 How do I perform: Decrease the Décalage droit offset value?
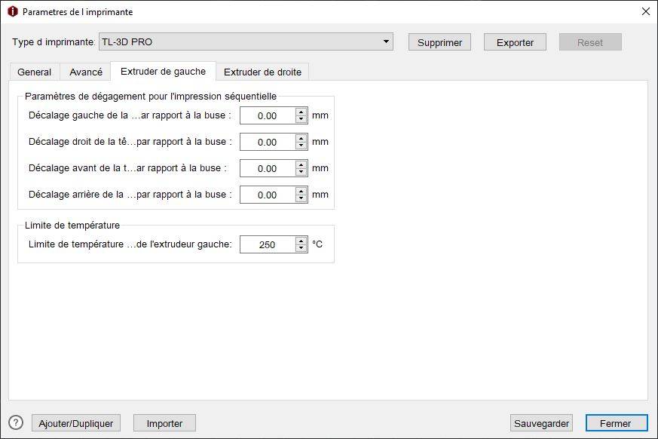click(301, 146)
